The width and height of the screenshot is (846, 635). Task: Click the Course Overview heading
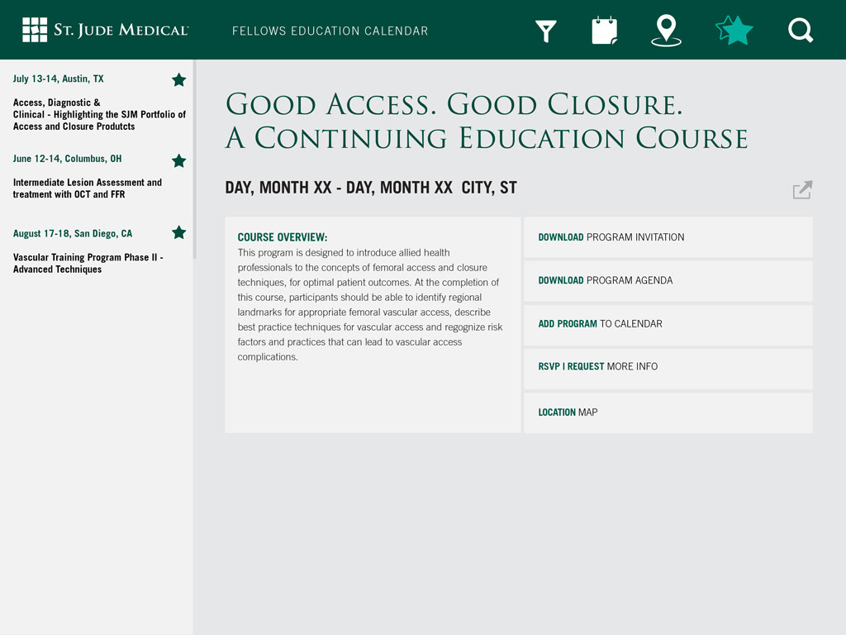pyautogui.click(x=283, y=237)
